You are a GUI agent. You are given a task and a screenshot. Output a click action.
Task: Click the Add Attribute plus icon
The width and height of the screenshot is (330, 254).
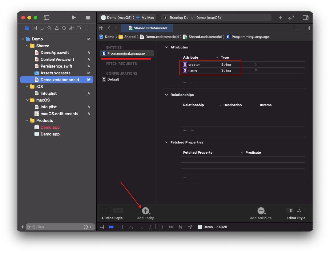pyautogui.click(x=261, y=211)
